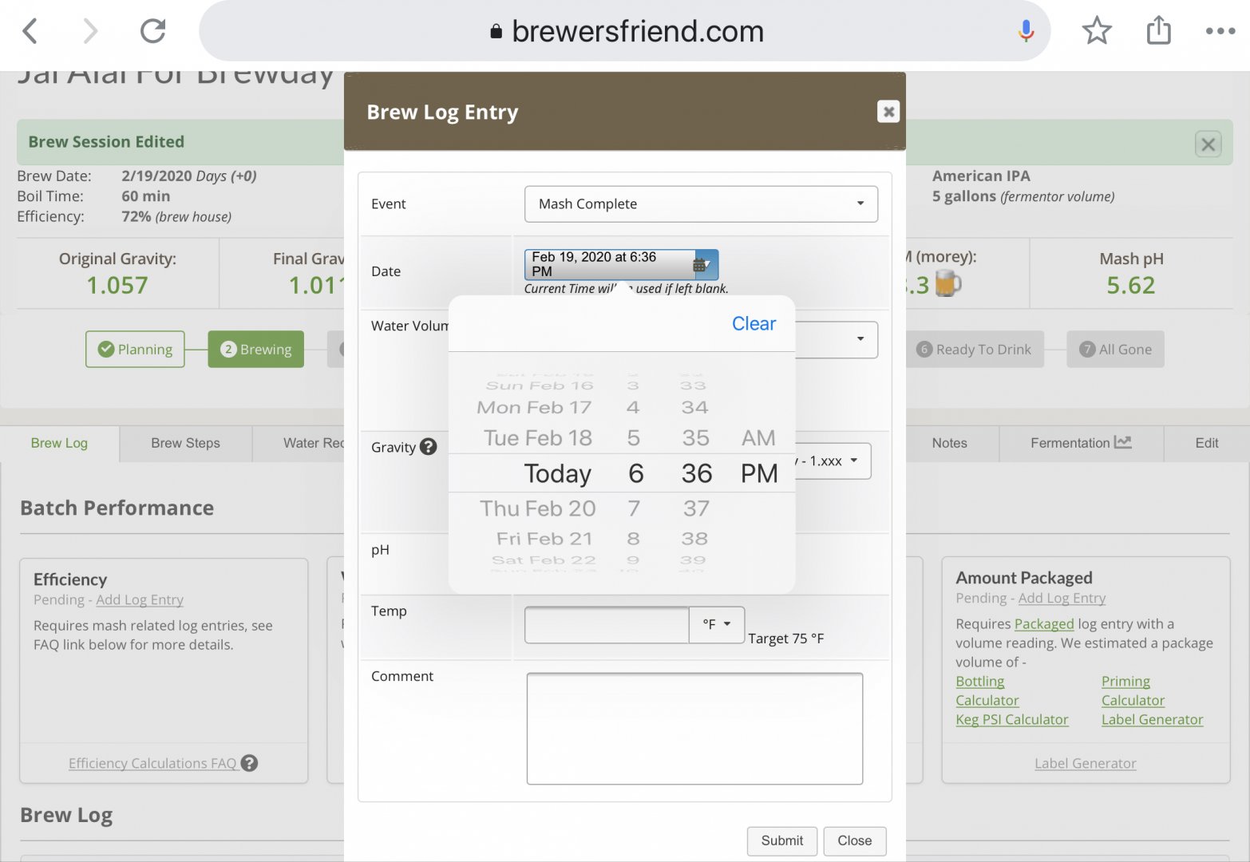Viewport: 1250px width, 862px height.
Task: Open Add Log Entry link under Efficiency
Action: [140, 599]
